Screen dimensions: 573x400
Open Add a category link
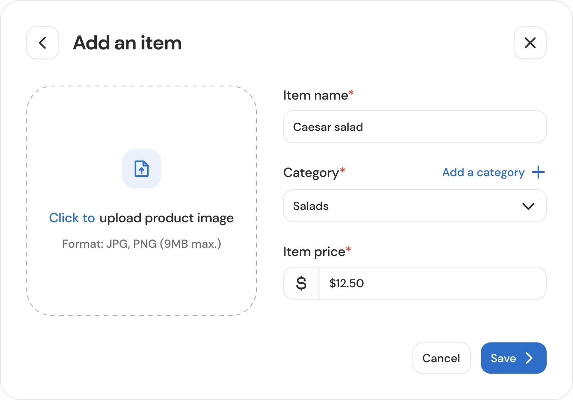483,172
